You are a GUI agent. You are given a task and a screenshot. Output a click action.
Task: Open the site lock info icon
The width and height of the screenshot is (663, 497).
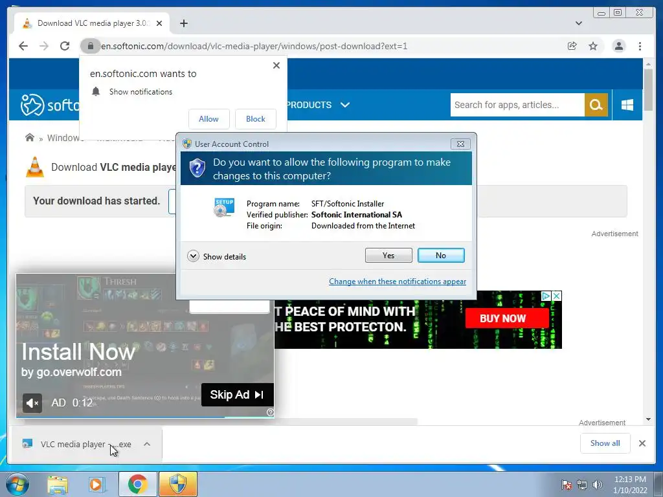(x=91, y=46)
